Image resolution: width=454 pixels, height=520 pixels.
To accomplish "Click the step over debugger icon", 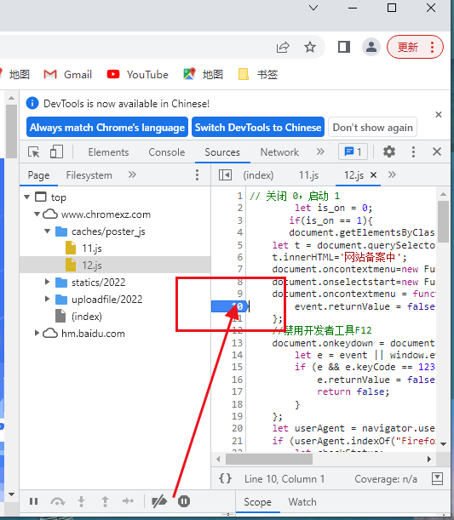I will click(57, 501).
